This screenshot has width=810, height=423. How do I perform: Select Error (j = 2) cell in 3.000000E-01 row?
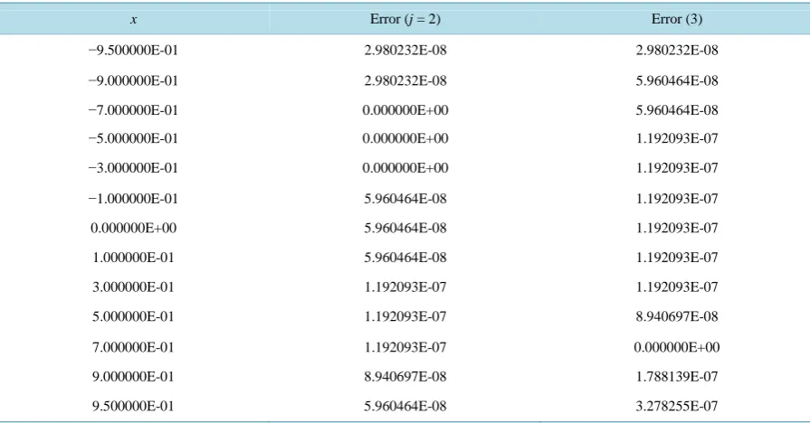[x=405, y=287]
